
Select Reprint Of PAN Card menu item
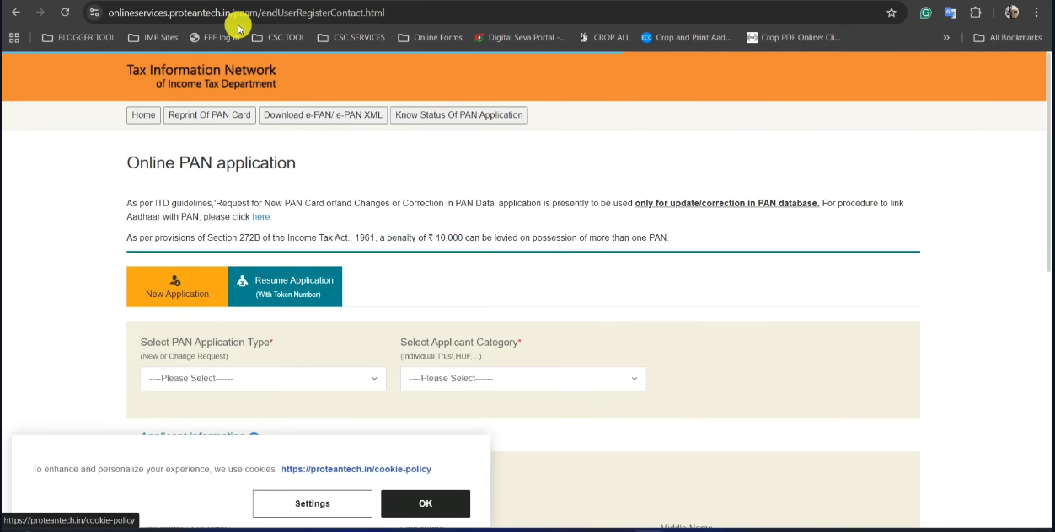(209, 114)
